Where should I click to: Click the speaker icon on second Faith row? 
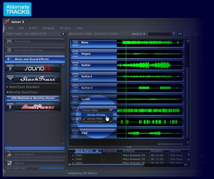pos(73,159)
